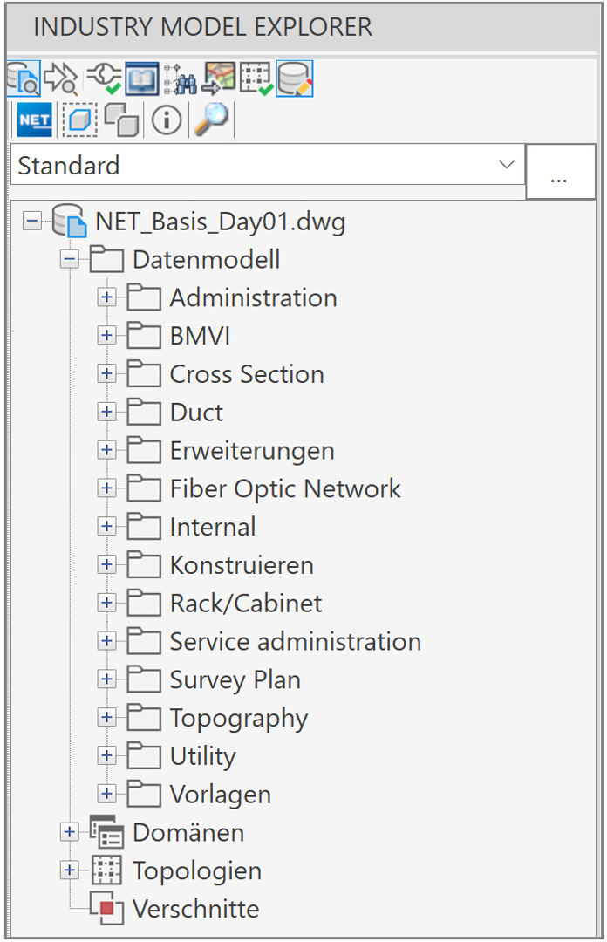The width and height of the screenshot is (607, 942).
Task: Open the Standard dropdown list
Action: (506, 165)
